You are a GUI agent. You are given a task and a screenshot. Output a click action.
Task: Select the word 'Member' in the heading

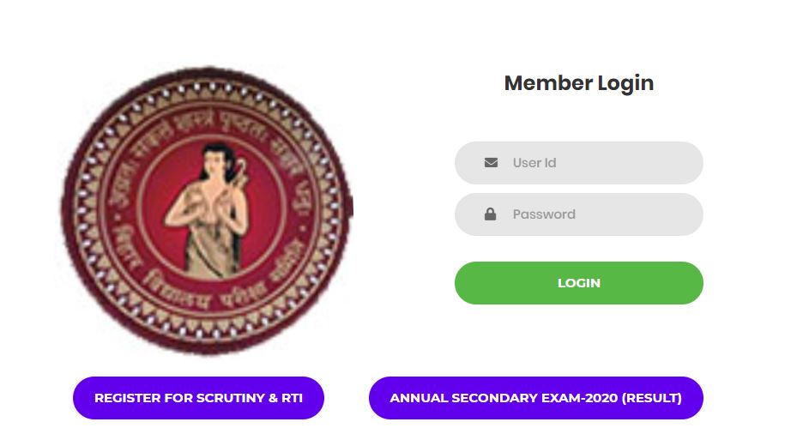pyautogui.click(x=547, y=83)
